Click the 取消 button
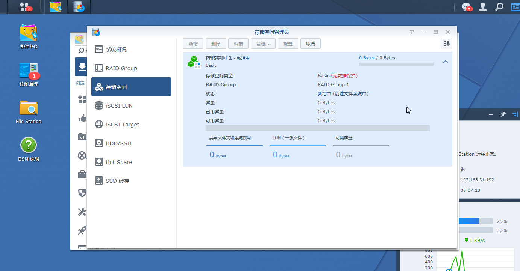Screen dimensions: 520x271 [310, 43]
